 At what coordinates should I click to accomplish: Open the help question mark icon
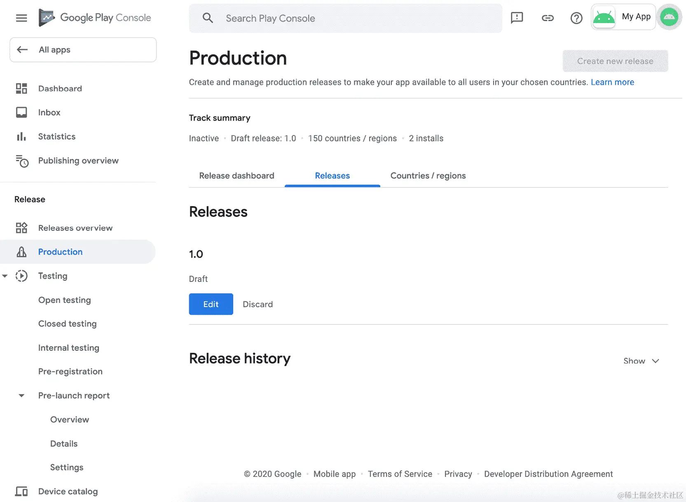point(576,18)
